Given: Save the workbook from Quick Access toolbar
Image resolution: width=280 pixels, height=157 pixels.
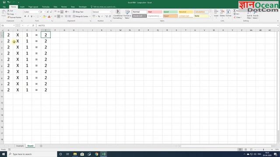Looking at the screenshot, I should tap(4, 2).
